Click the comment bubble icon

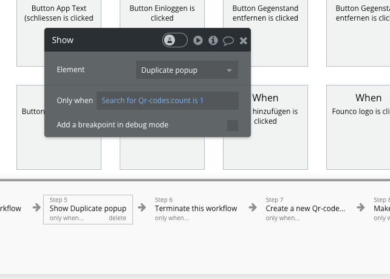[228, 41]
